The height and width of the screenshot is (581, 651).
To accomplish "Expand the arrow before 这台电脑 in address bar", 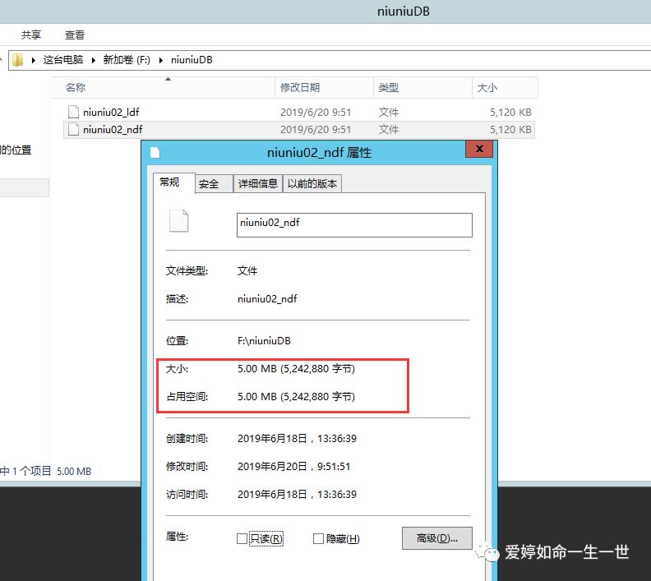I will (33, 60).
